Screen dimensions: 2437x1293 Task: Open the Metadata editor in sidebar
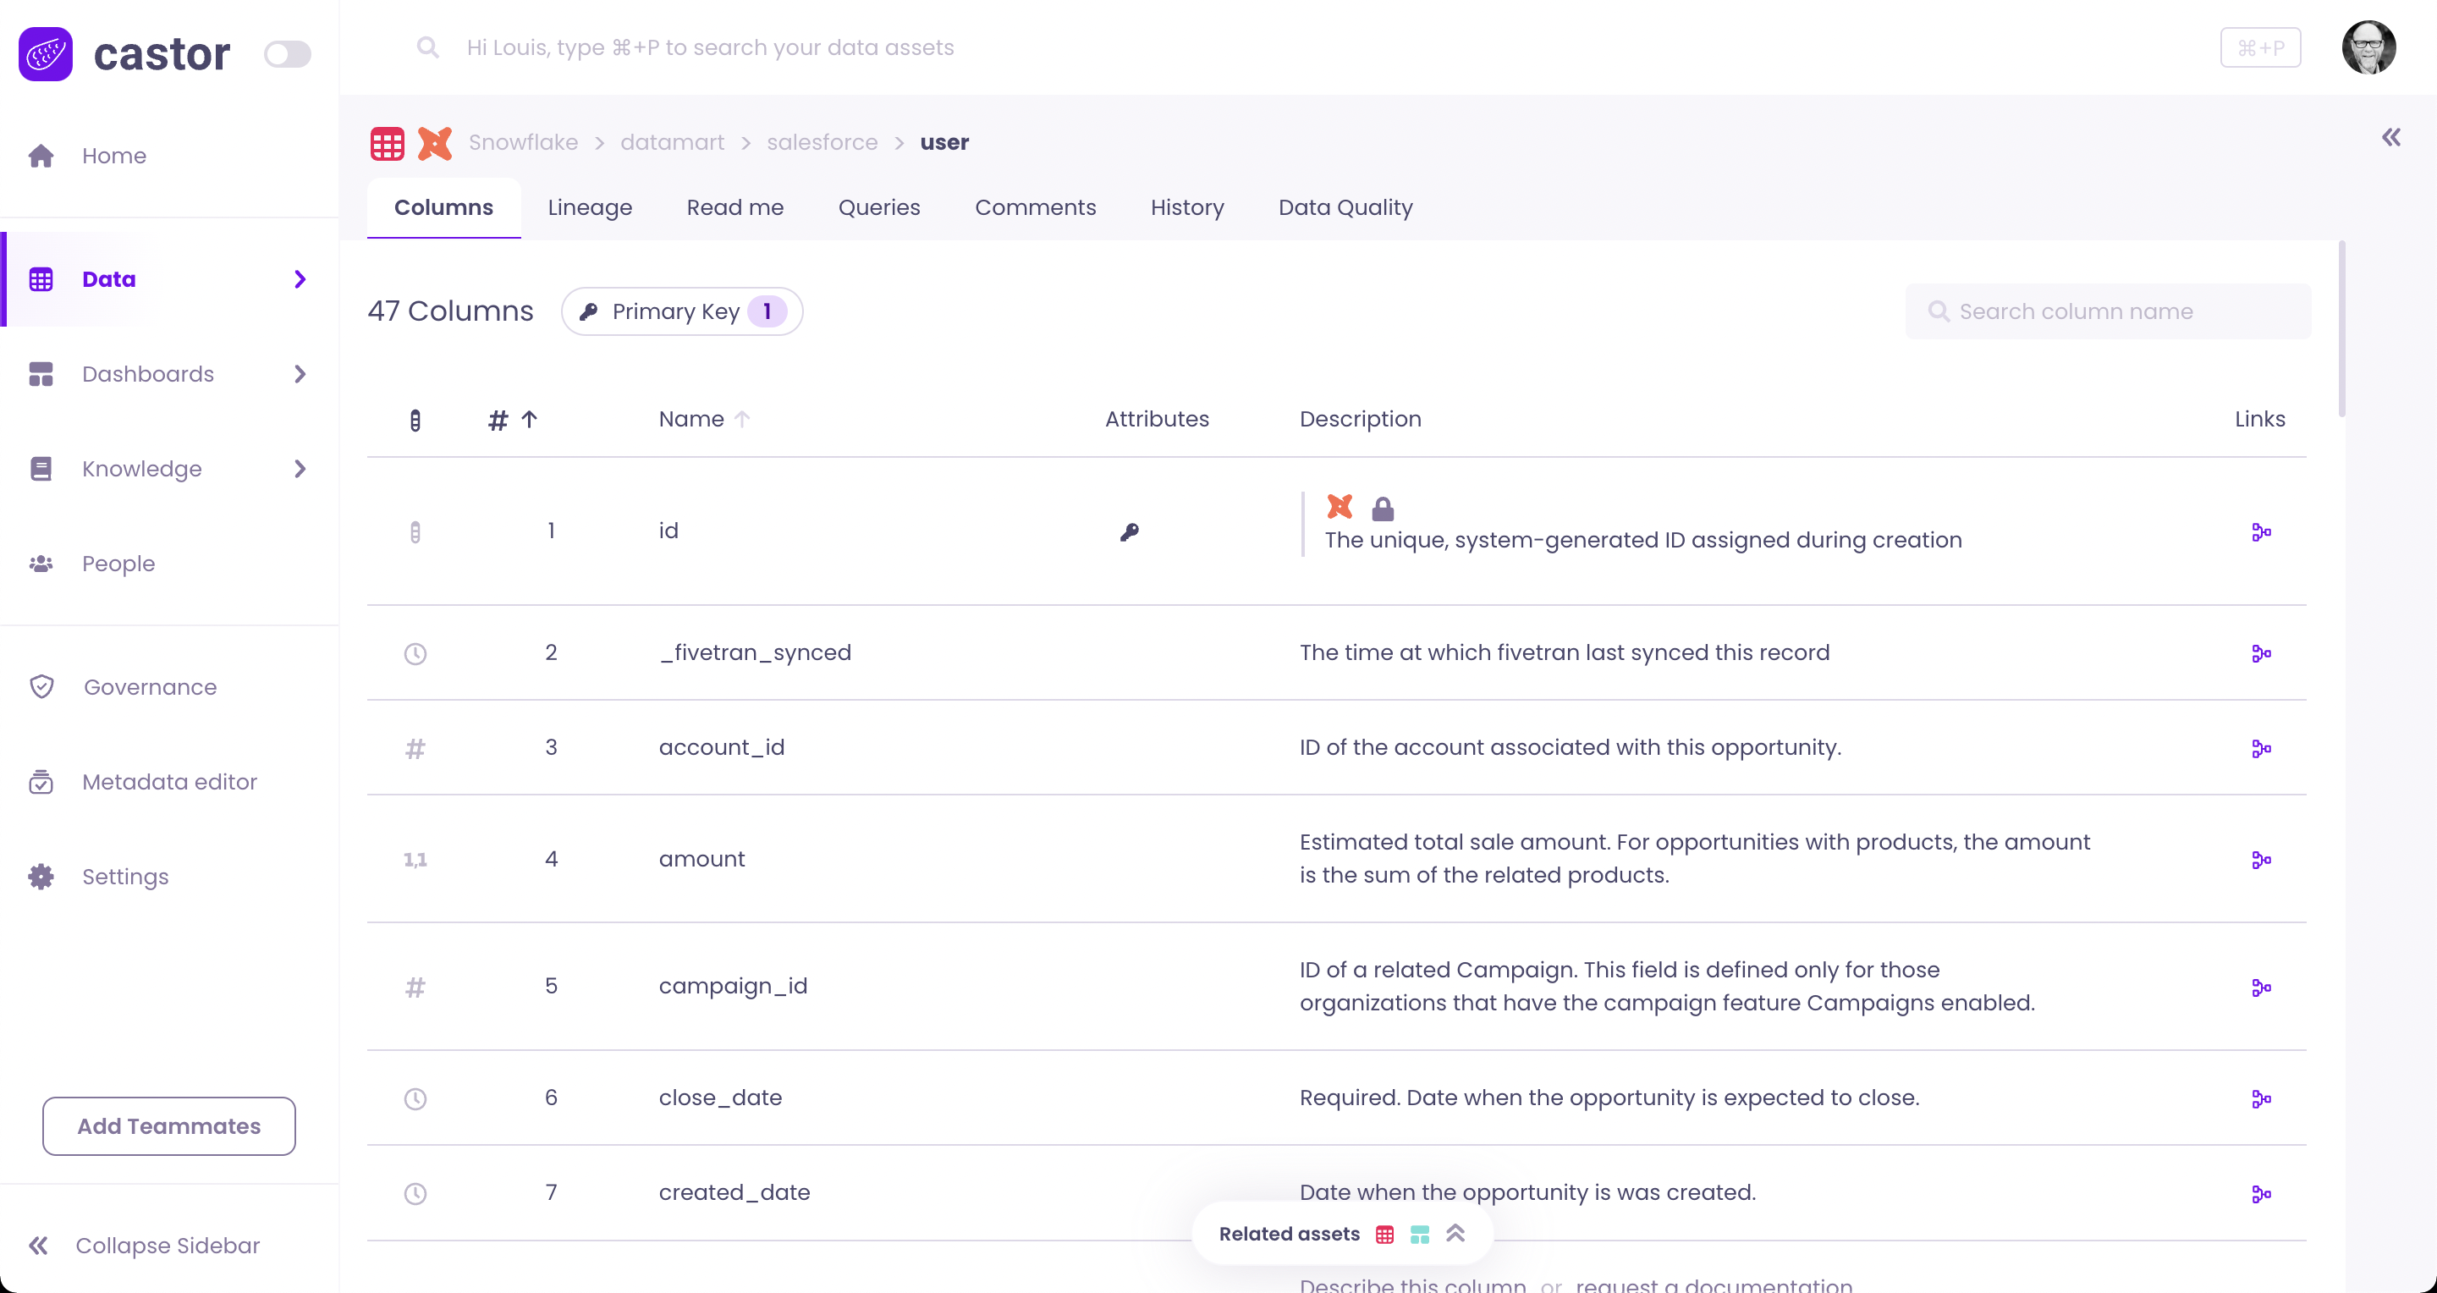pyautogui.click(x=168, y=782)
